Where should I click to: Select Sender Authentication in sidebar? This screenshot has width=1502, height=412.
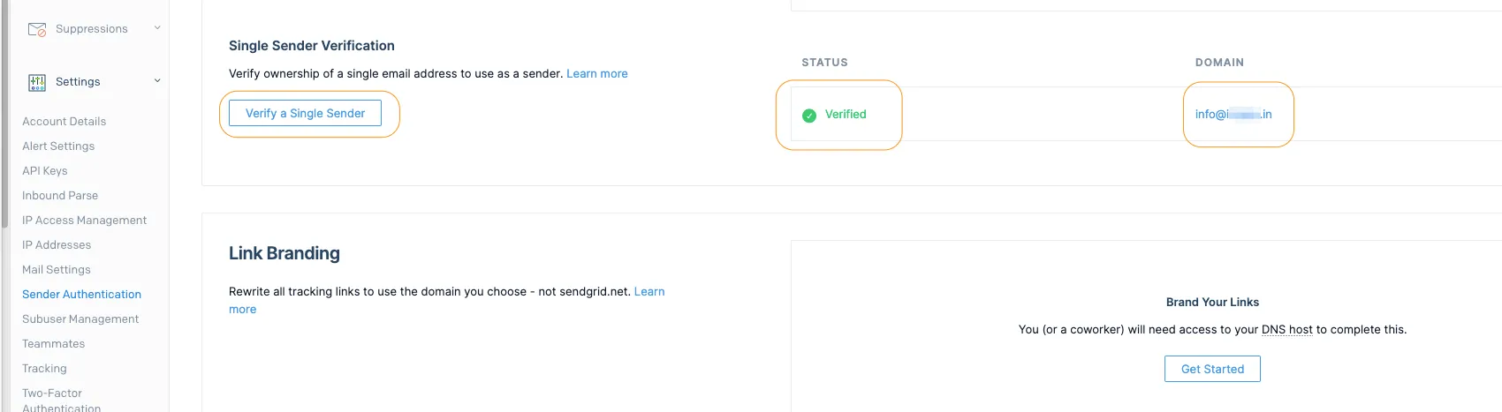coord(81,295)
